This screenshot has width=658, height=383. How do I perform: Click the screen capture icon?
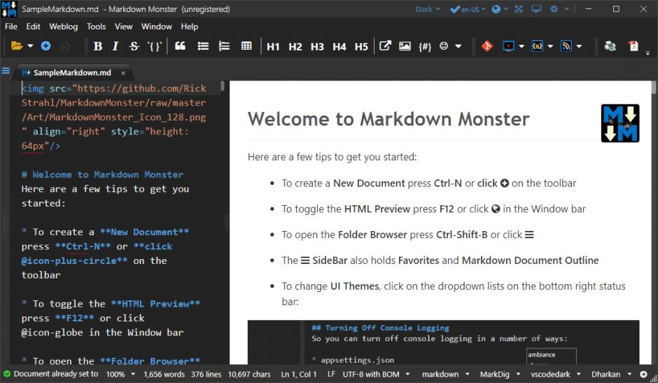(x=508, y=46)
